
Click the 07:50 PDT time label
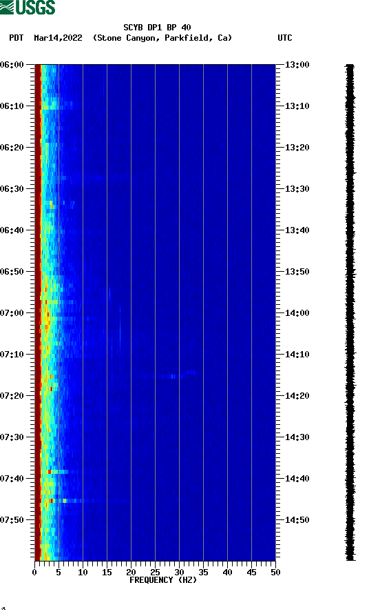(12, 519)
